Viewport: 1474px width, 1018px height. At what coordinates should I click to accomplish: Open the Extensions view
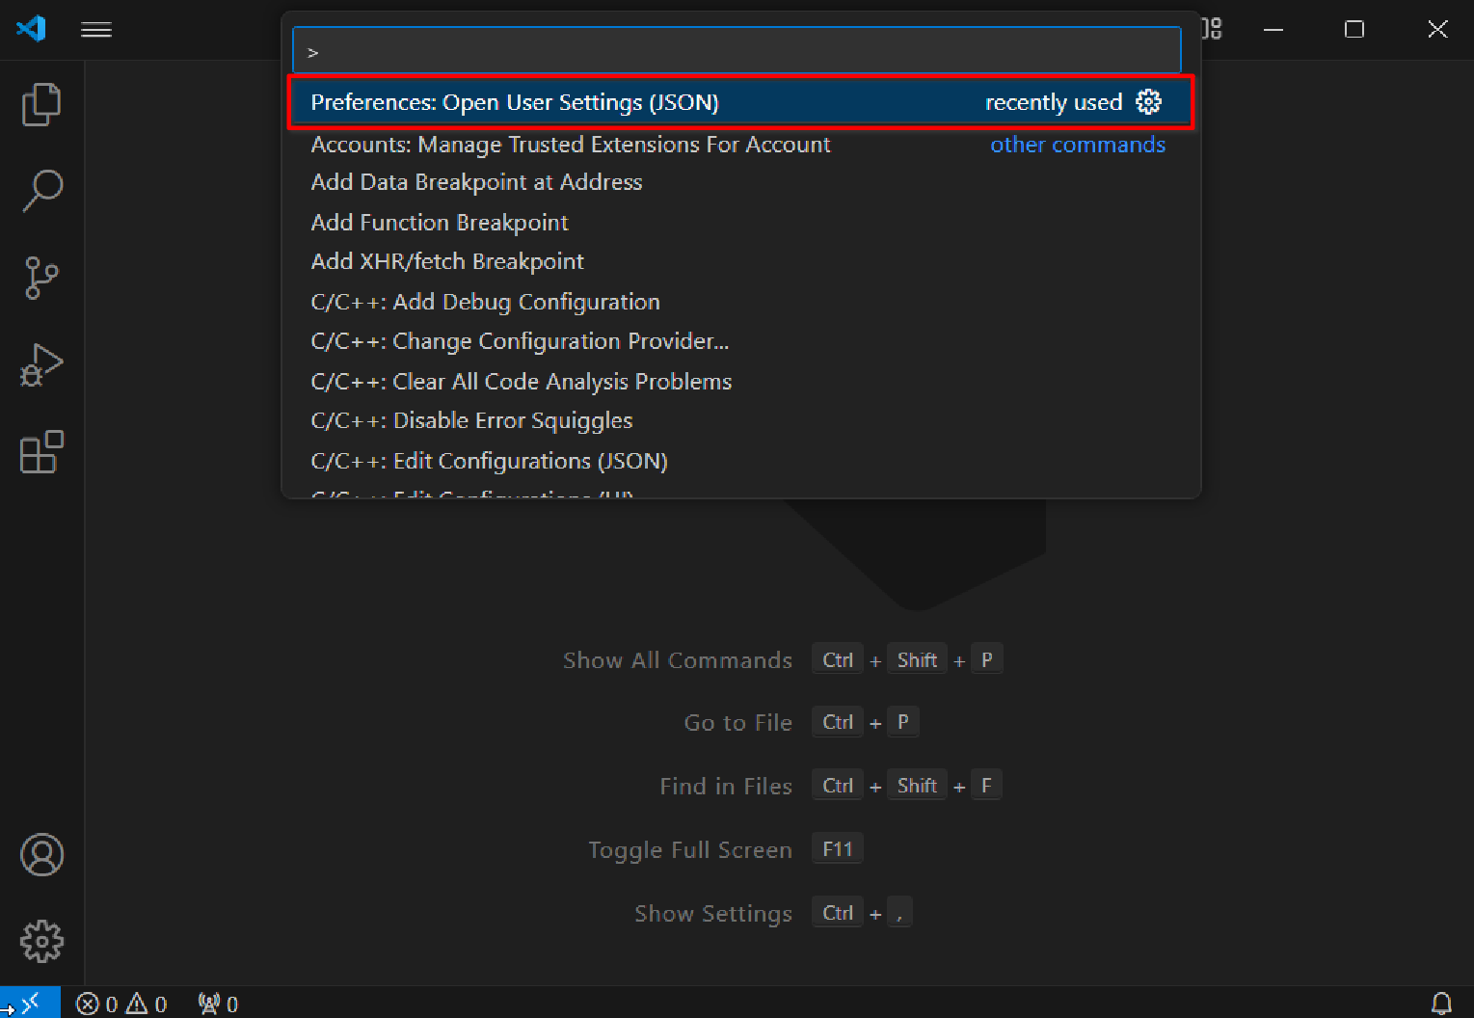pyautogui.click(x=41, y=452)
